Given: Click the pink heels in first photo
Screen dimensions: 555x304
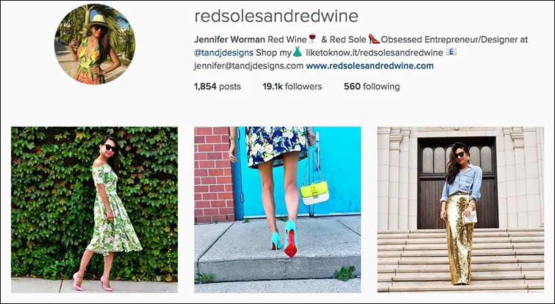Looking at the screenshot, I should click(92, 283).
